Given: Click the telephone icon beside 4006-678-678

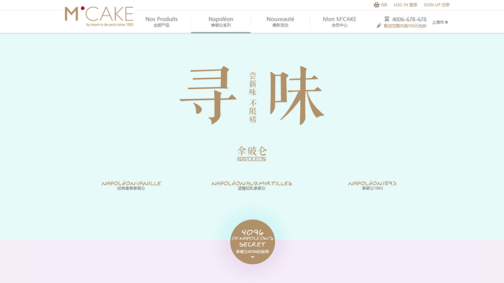Looking at the screenshot, I should [386, 19].
